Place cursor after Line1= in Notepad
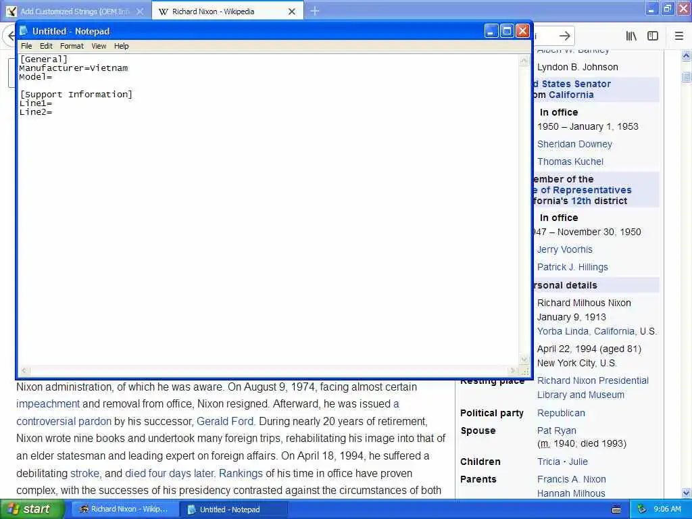 pyautogui.click(x=52, y=103)
